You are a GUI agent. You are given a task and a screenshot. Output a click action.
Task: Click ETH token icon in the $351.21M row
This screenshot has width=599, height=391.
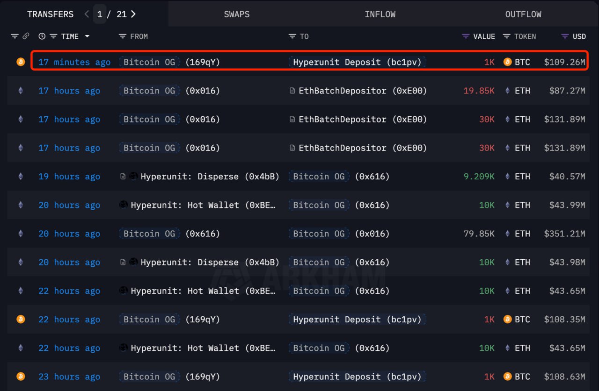click(x=508, y=234)
